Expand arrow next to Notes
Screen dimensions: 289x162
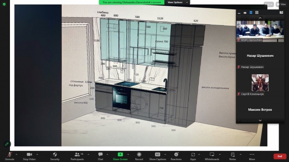240,154
